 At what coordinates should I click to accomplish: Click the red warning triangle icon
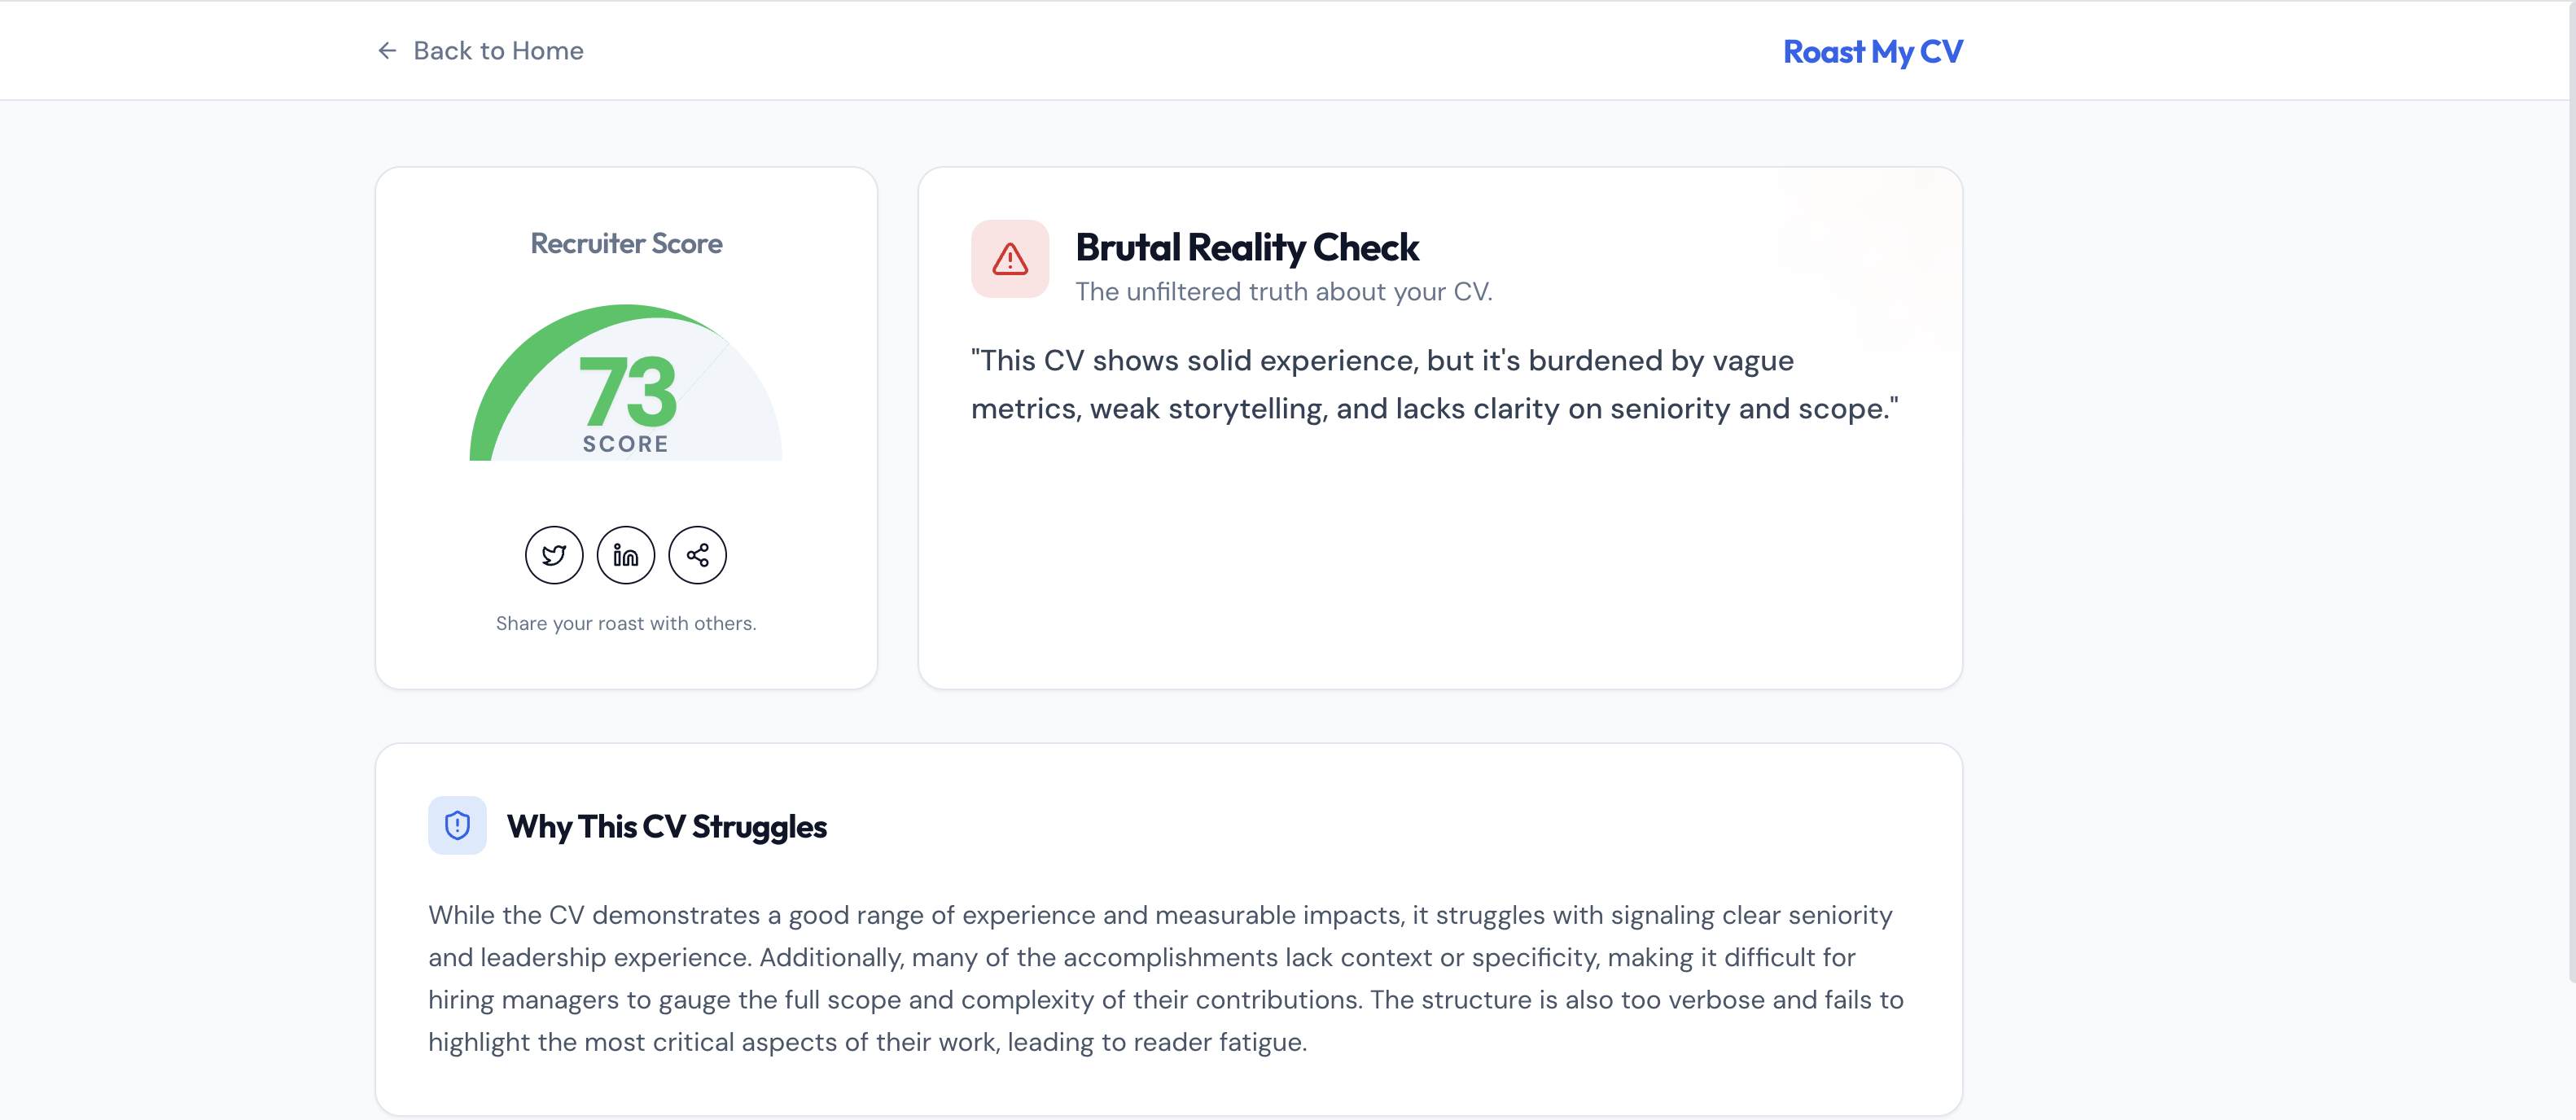1010,259
